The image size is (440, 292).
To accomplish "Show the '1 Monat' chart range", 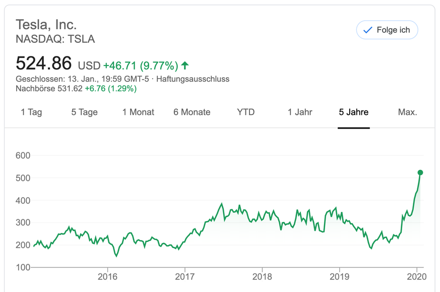I will (138, 112).
